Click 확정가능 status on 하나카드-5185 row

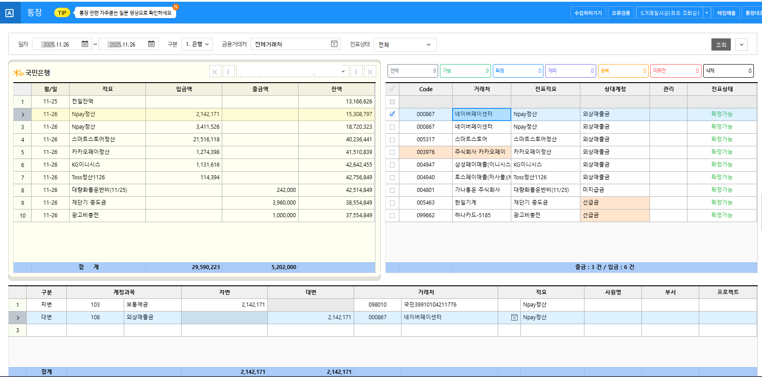tap(722, 215)
